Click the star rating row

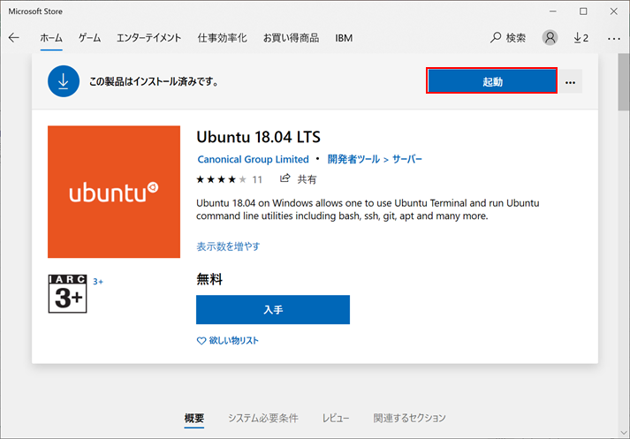point(221,179)
